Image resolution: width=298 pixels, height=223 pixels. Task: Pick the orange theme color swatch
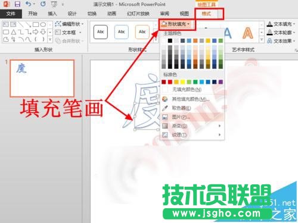[195, 40]
